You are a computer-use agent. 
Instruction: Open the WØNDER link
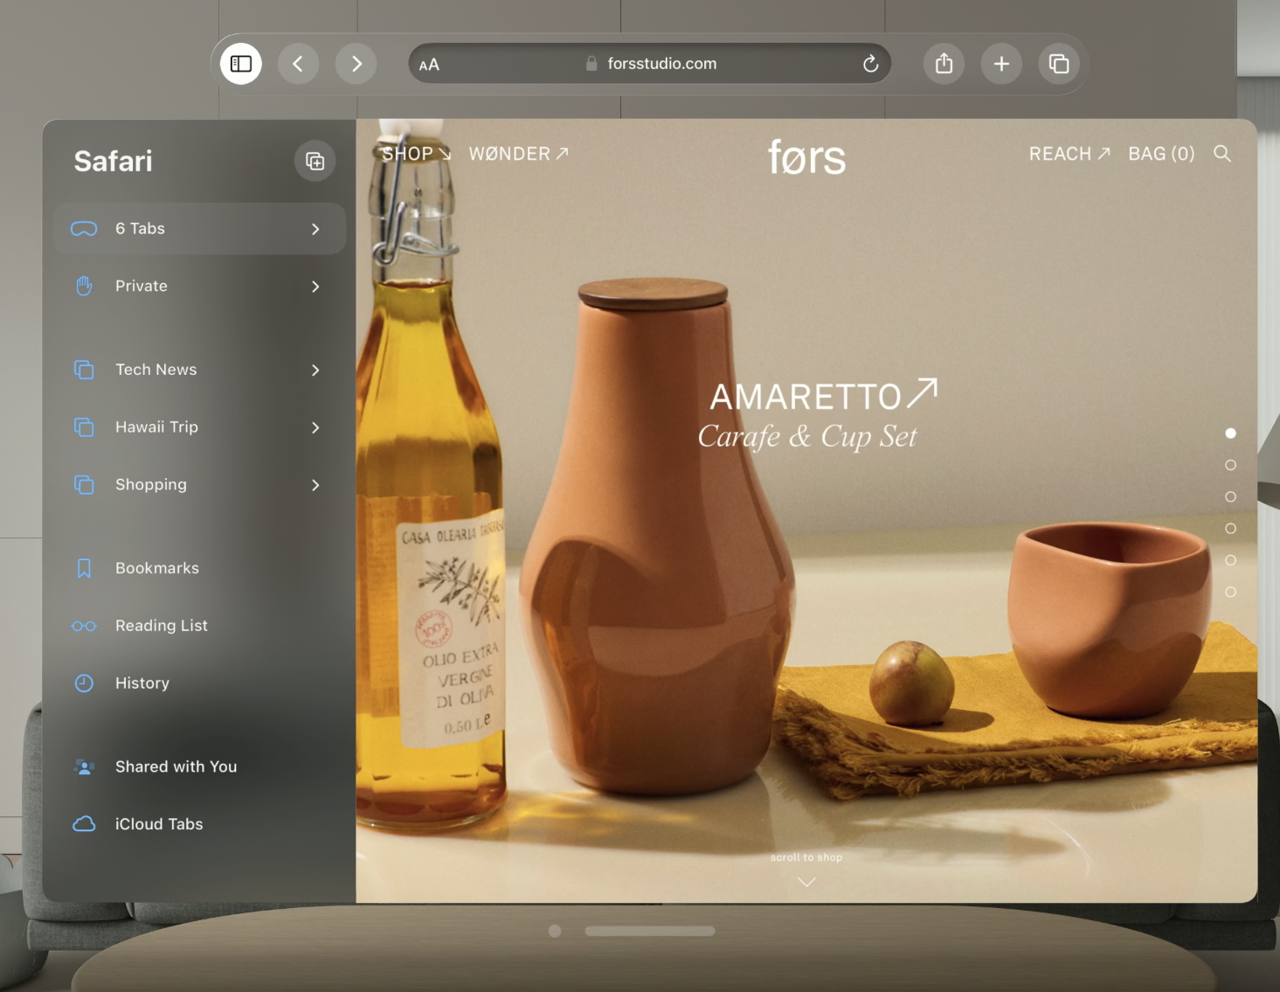click(x=519, y=154)
